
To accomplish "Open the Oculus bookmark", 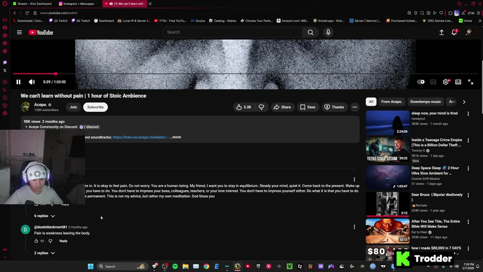I will 198,21.
